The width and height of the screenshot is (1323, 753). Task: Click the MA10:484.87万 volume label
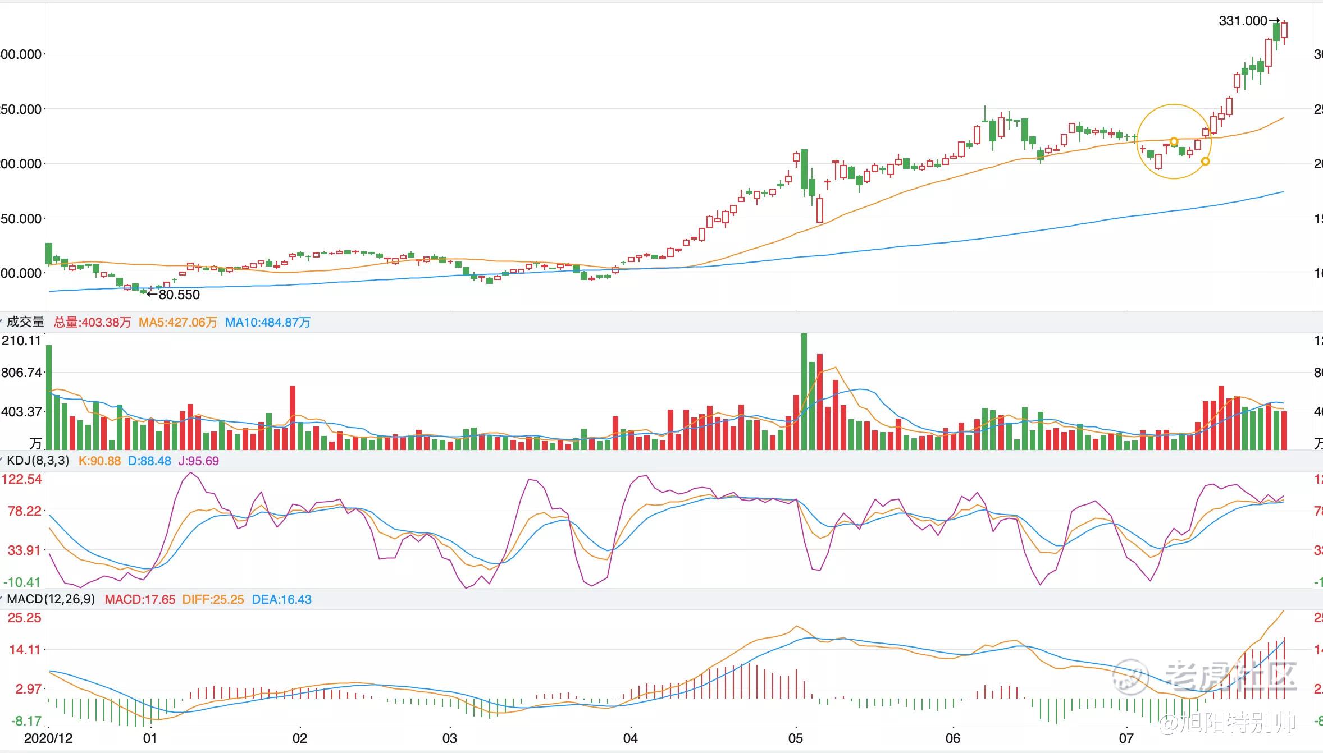click(x=267, y=322)
